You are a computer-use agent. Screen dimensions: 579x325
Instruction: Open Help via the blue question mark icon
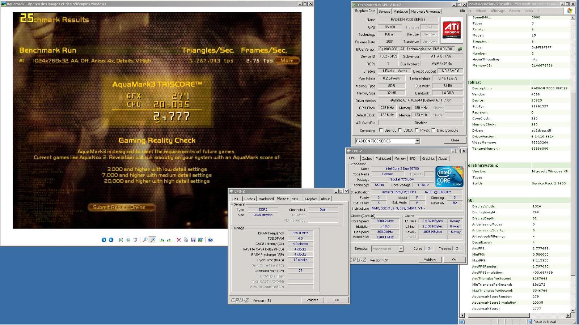click(x=210, y=240)
